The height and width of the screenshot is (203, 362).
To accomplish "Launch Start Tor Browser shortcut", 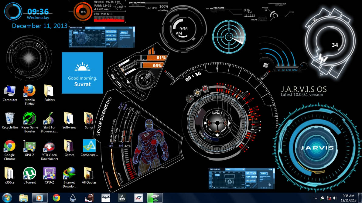I will click(49, 118).
